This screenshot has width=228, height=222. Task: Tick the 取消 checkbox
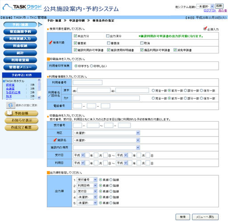point(142,43)
